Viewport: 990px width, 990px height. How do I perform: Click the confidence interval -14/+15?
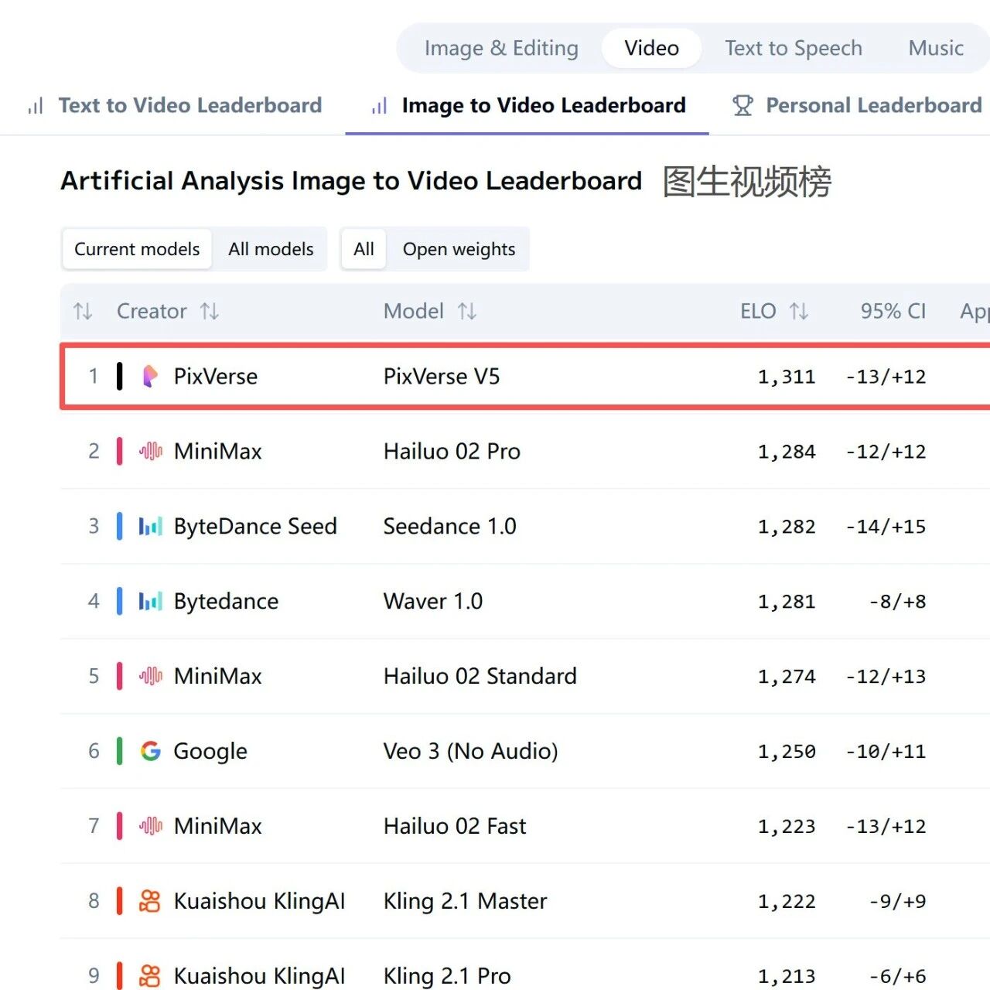click(x=886, y=527)
